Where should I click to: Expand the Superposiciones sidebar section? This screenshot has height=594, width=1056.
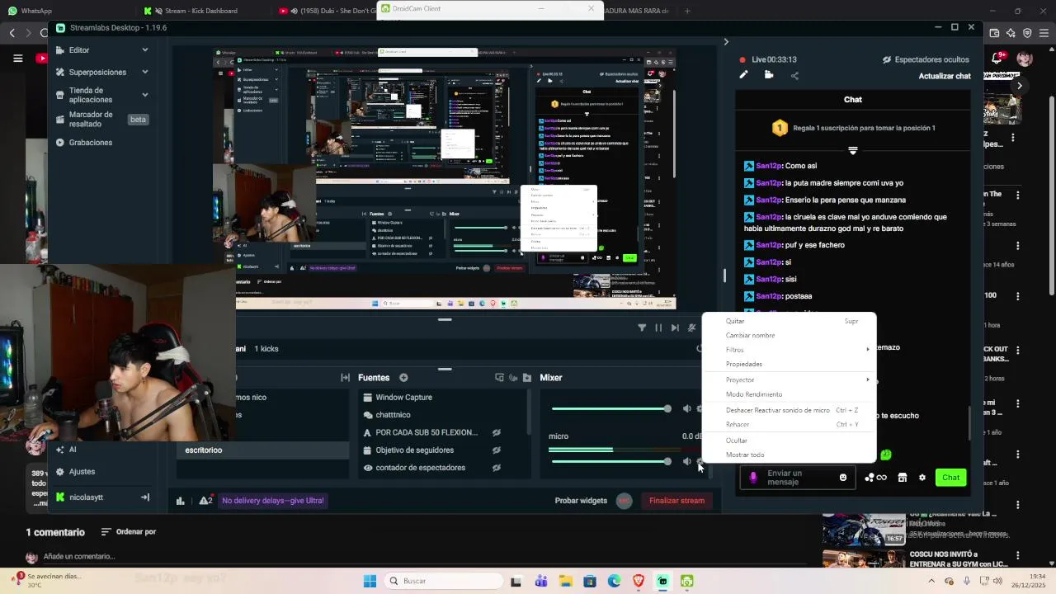(x=144, y=72)
